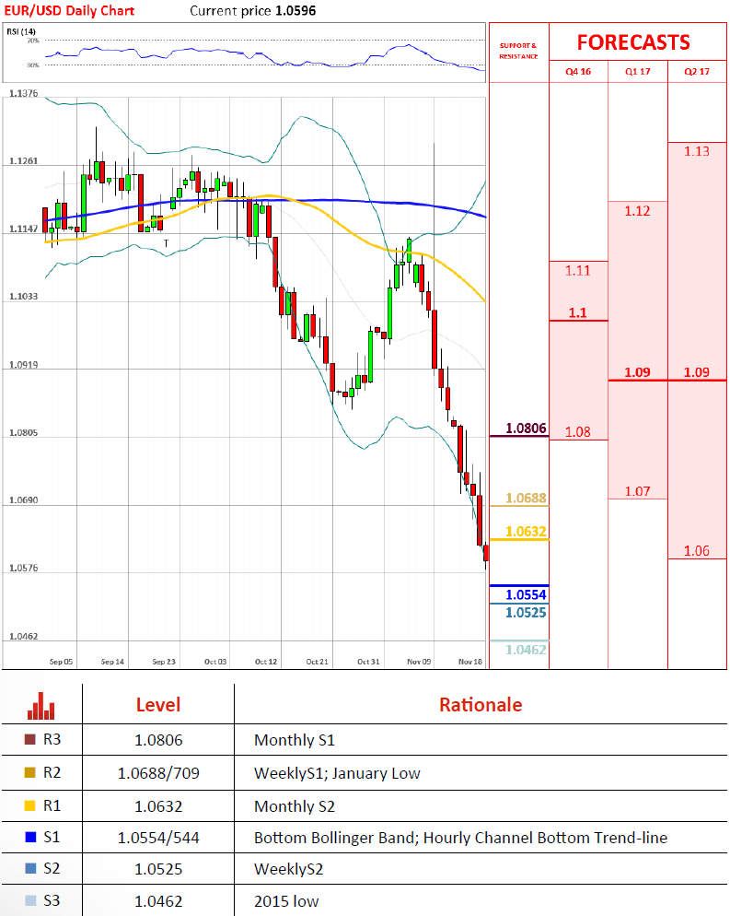The width and height of the screenshot is (730, 916).
Task: Click the Rationale column header
Action: pyautogui.click(x=481, y=705)
